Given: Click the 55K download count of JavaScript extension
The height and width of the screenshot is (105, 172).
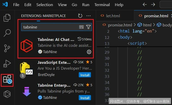Looking at the screenshot, I should 79,62.
